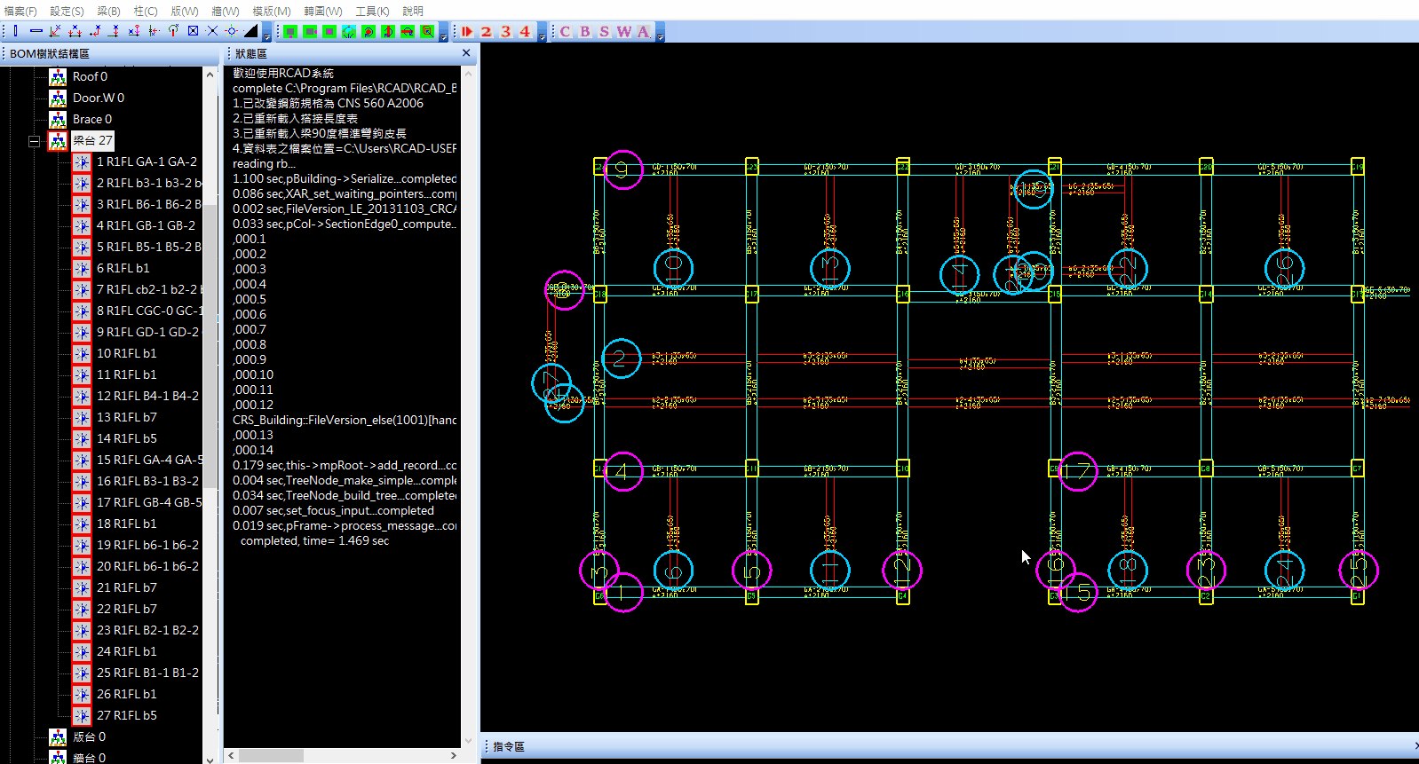Image resolution: width=1419 pixels, height=764 pixels.
Task: Click the blue diagonal cross tool icon
Action: pyautogui.click(x=212, y=31)
